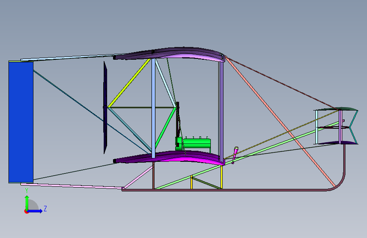Select the light blue vertical wing strut
367x238 pixels.
click(x=153, y=108)
